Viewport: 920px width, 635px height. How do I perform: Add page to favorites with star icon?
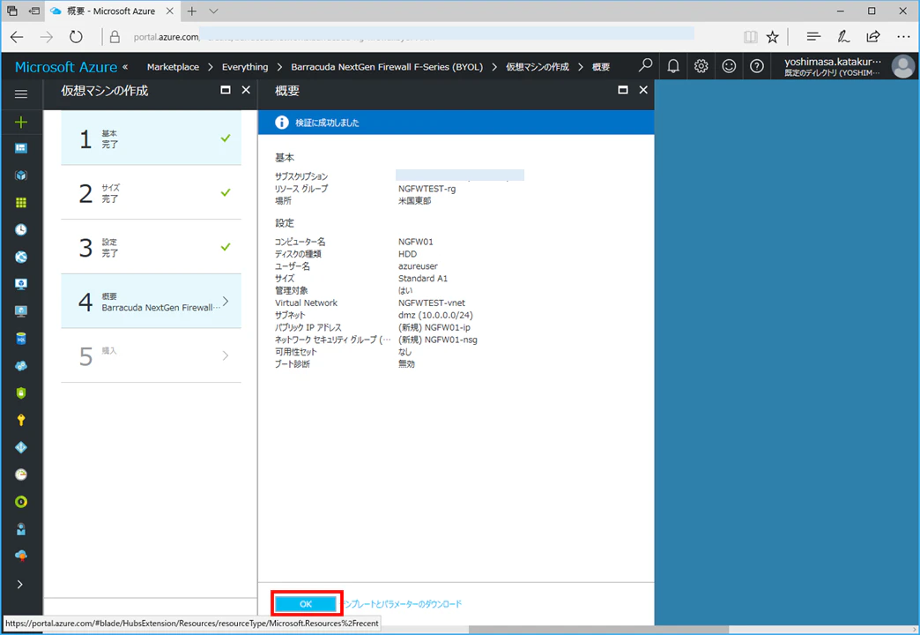pos(773,37)
